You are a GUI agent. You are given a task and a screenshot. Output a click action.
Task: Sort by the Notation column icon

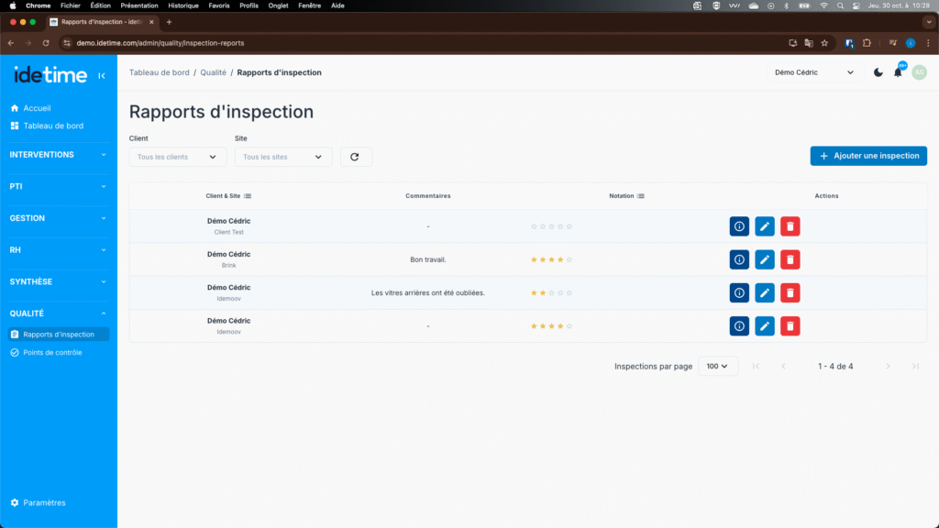pyautogui.click(x=640, y=196)
